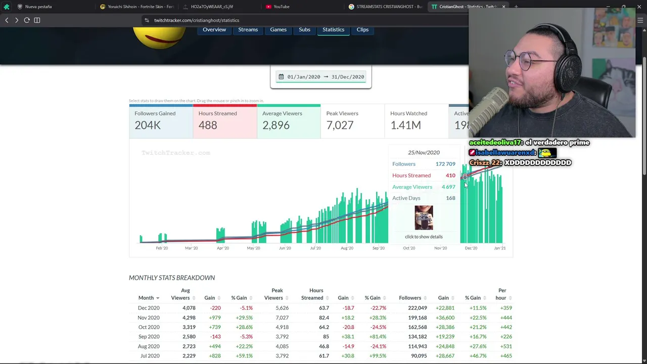This screenshot has width=647, height=364.
Task: Open a new tab with the plus button
Action: [516, 7]
